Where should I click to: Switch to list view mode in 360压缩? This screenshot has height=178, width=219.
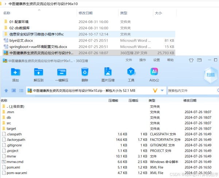(x=21, y=91)
